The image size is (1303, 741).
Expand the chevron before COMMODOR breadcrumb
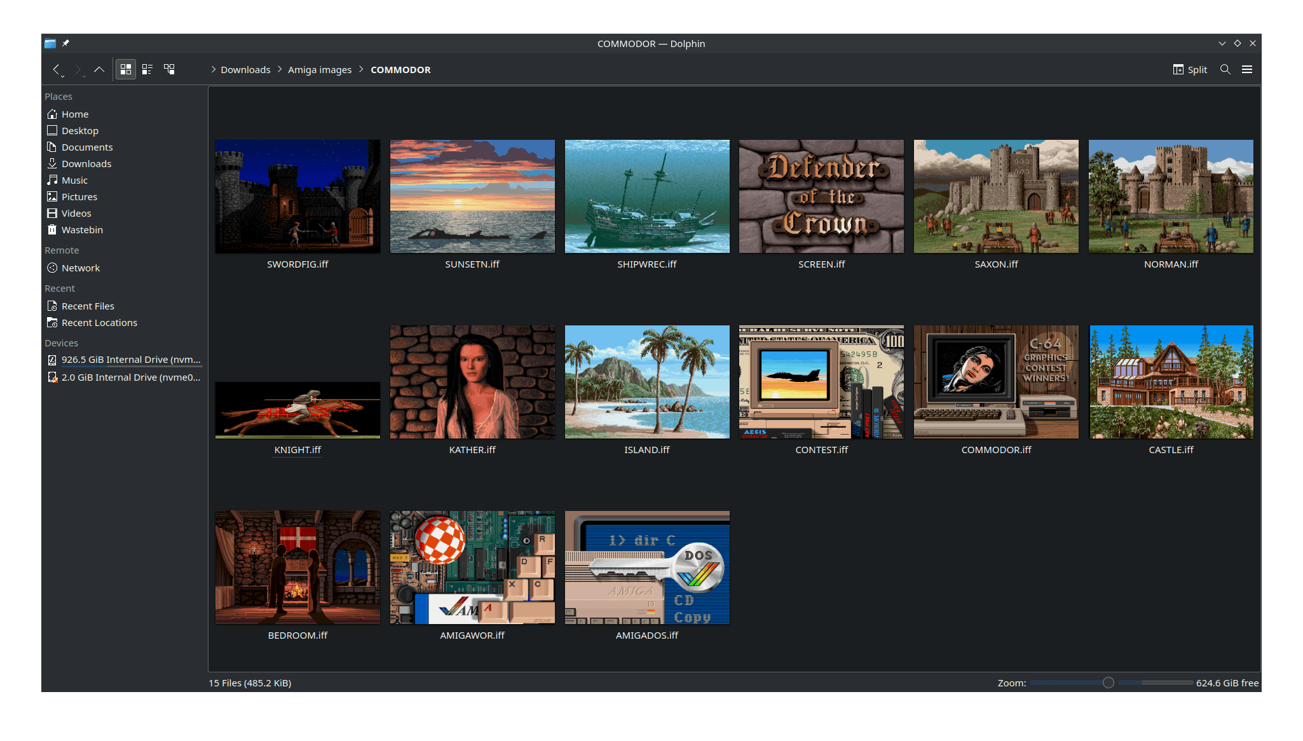[x=361, y=69]
